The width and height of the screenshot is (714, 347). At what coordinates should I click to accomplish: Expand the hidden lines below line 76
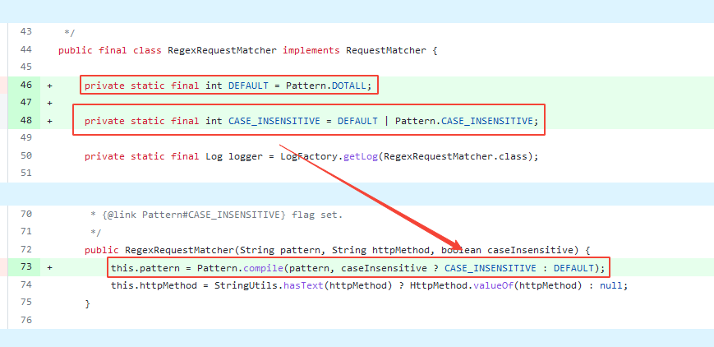357,337
